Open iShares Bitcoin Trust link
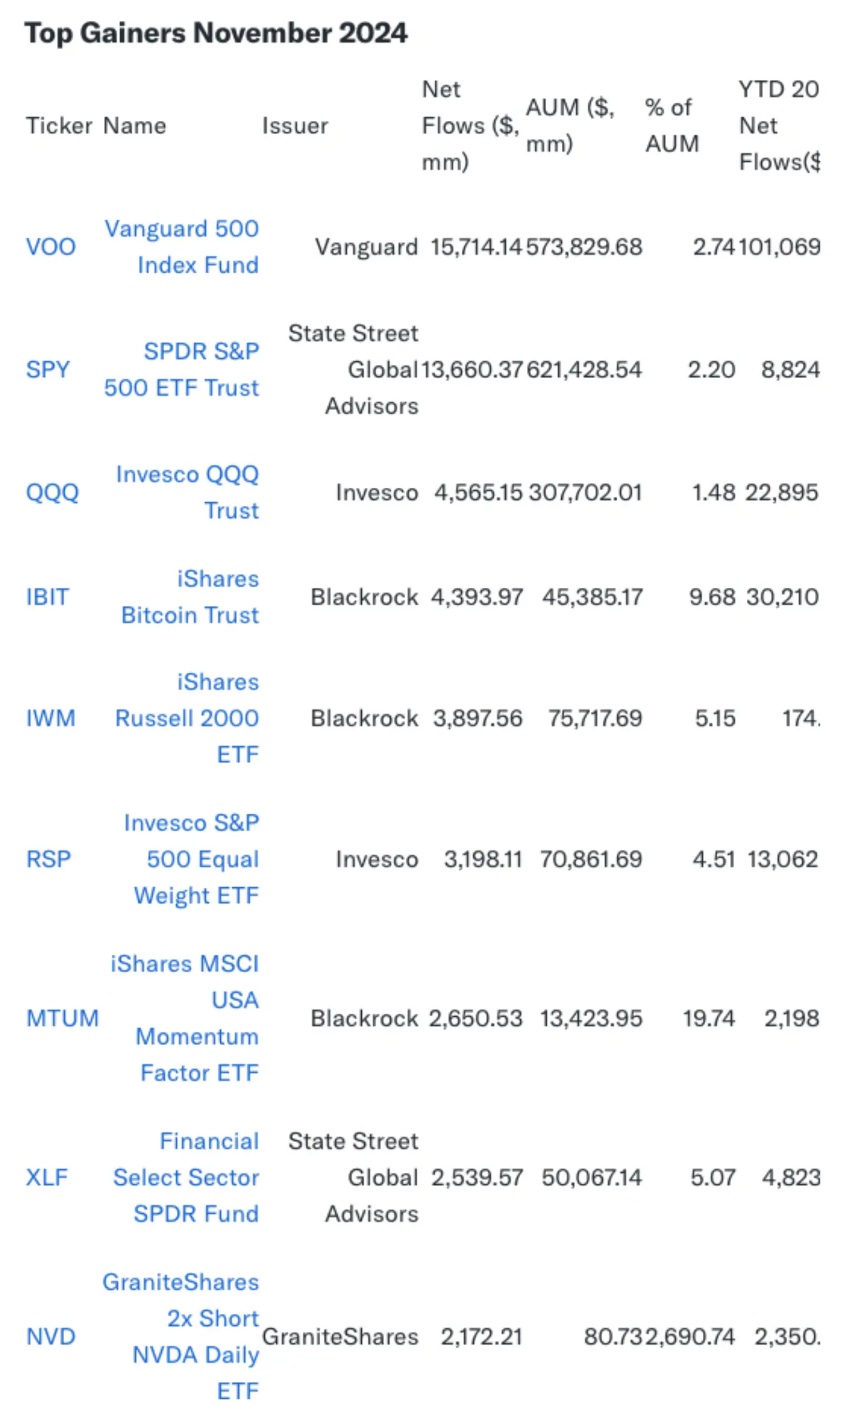Image resolution: width=867 pixels, height=1419 pixels. [x=190, y=597]
